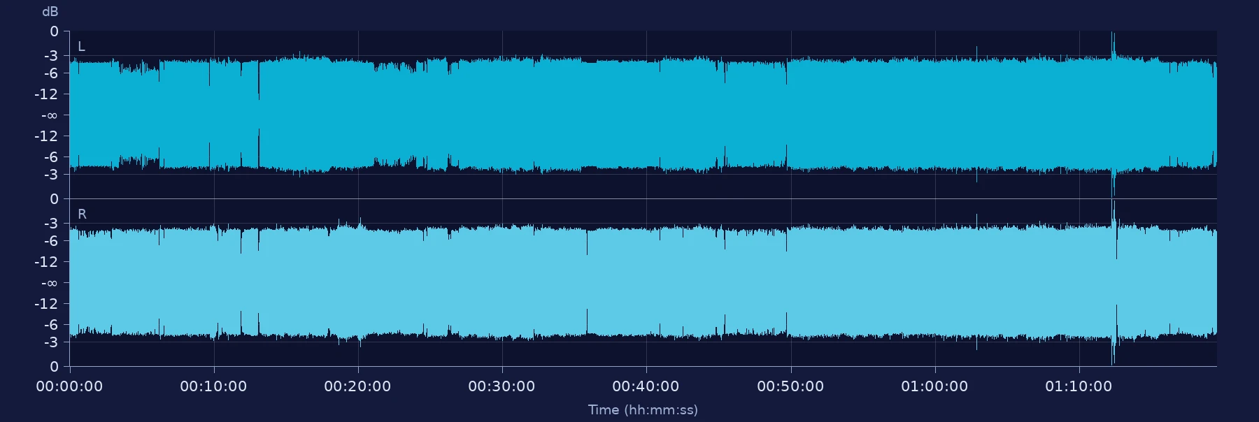Click the Time (hh:mm:ss) axis title
Viewport: 1259px width, 422px height.
[643, 410]
